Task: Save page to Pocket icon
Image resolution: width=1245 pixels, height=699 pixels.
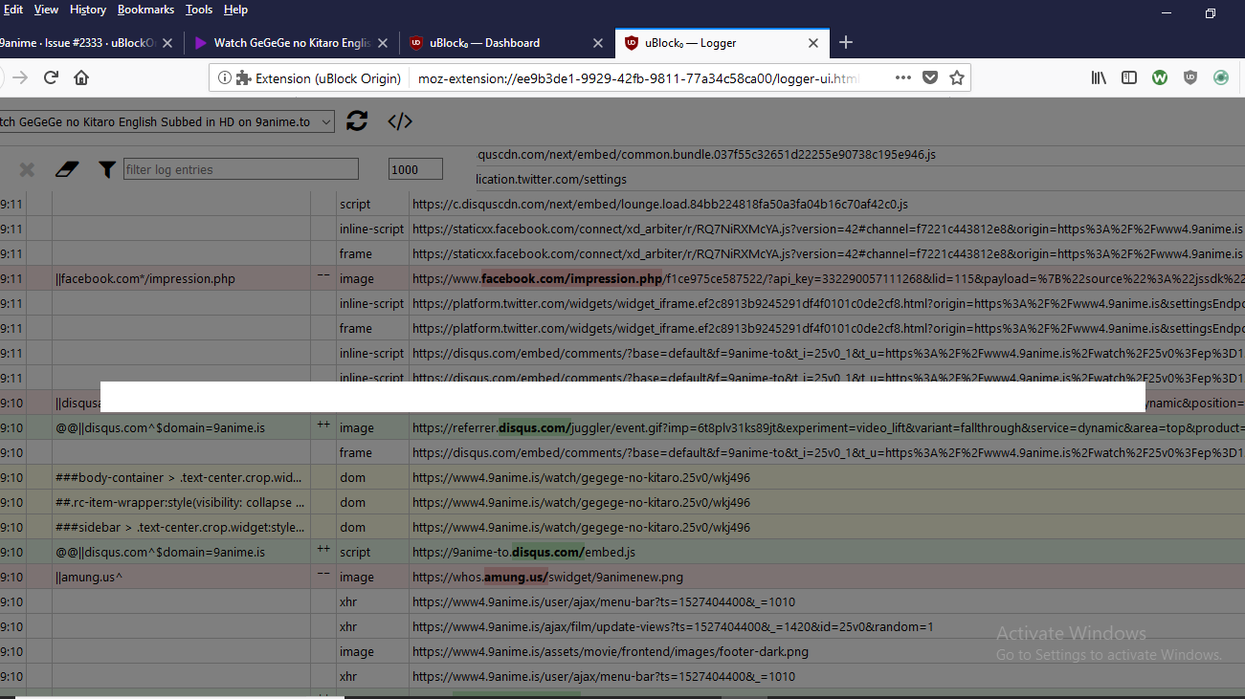Action: (929, 77)
